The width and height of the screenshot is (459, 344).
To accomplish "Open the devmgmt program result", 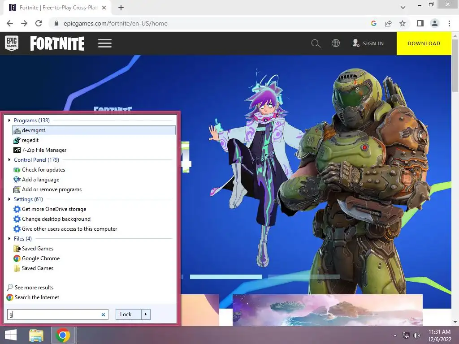I will tap(94, 130).
